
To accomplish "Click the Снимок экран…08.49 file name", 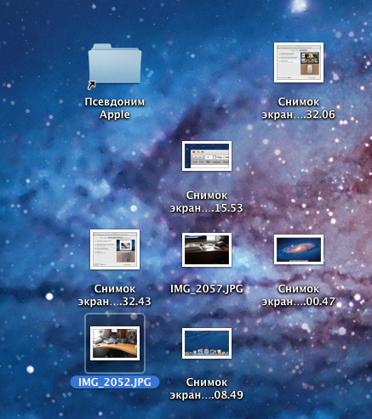I will [x=207, y=388].
